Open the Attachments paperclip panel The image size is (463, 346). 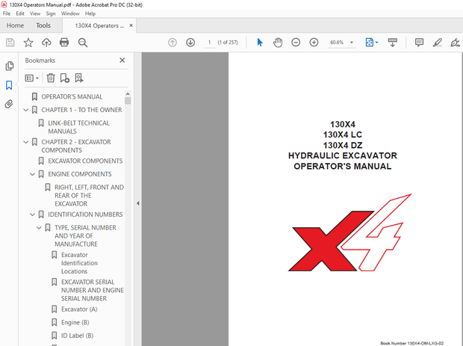9,104
